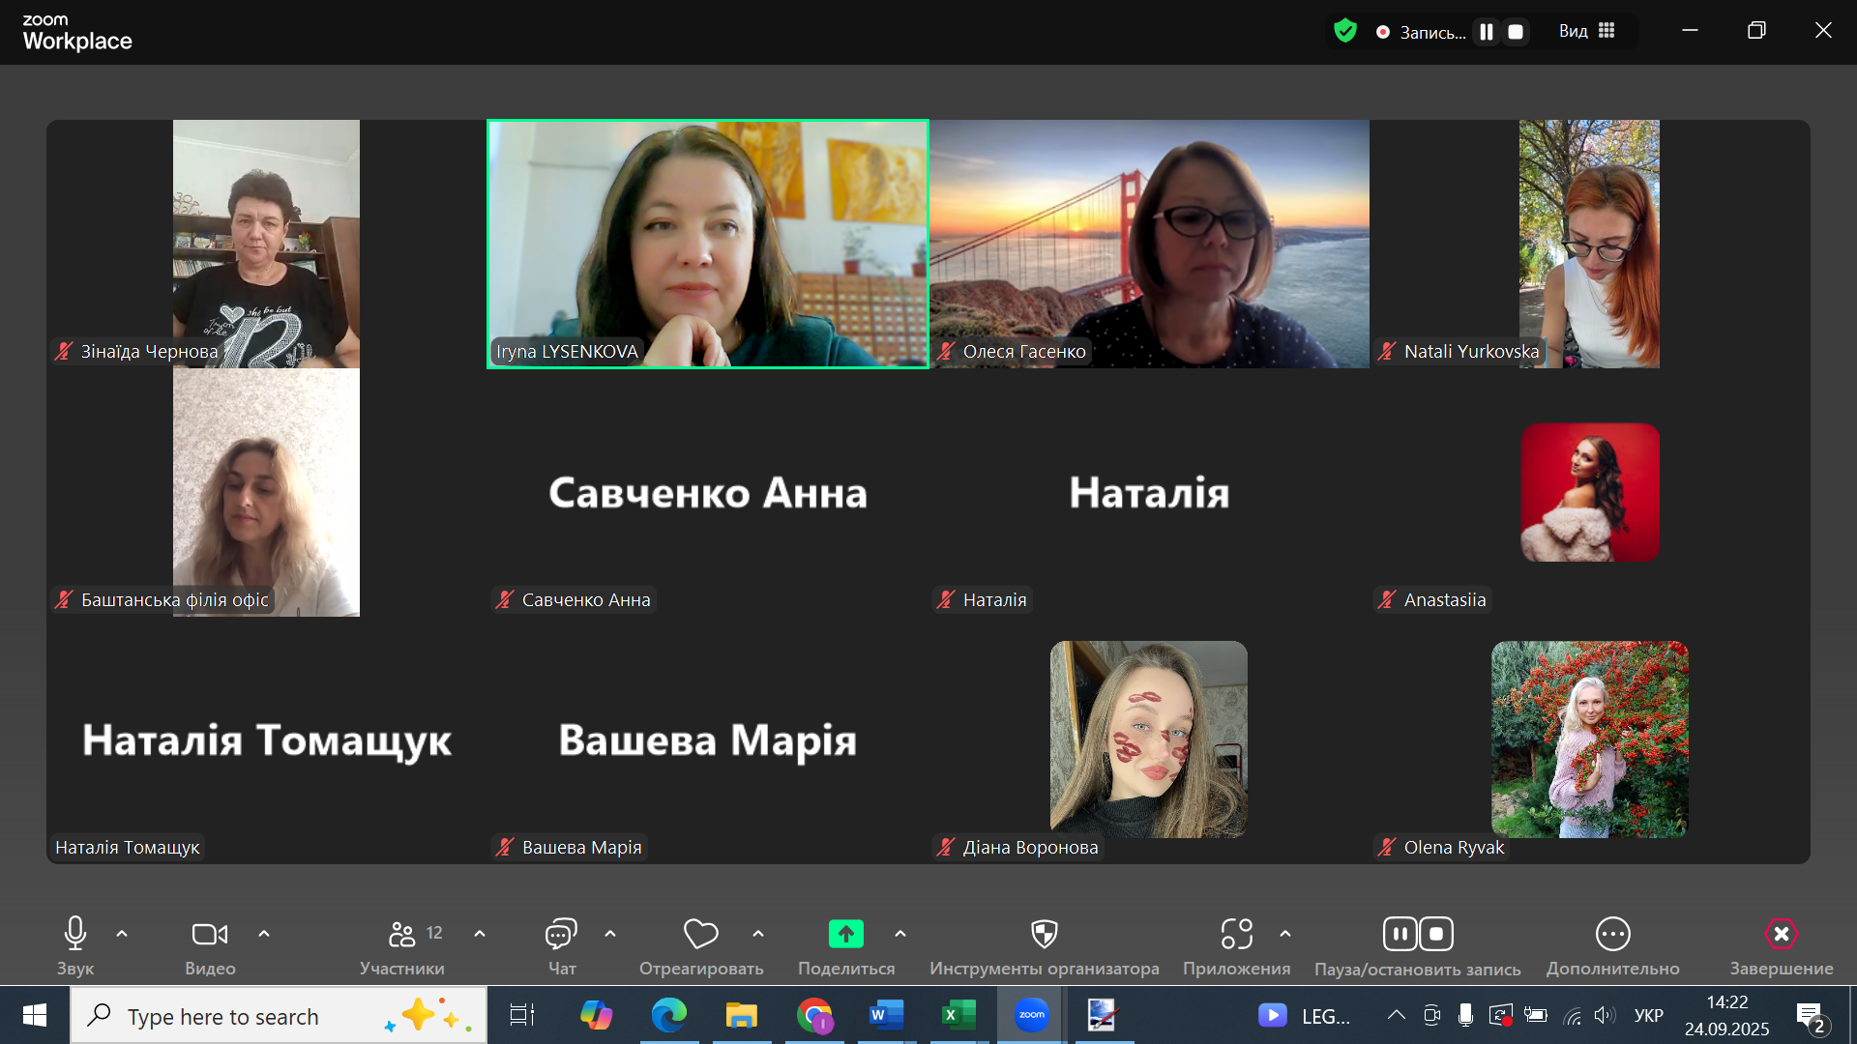Click the green Share screen icon
Screen dimensions: 1857x1044
(x=845, y=934)
